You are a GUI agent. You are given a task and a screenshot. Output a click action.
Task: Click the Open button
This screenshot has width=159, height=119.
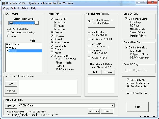pos(107,111)
